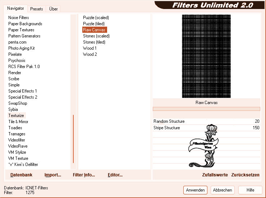
Task: Select Pixelate category
Action: point(15,54)
